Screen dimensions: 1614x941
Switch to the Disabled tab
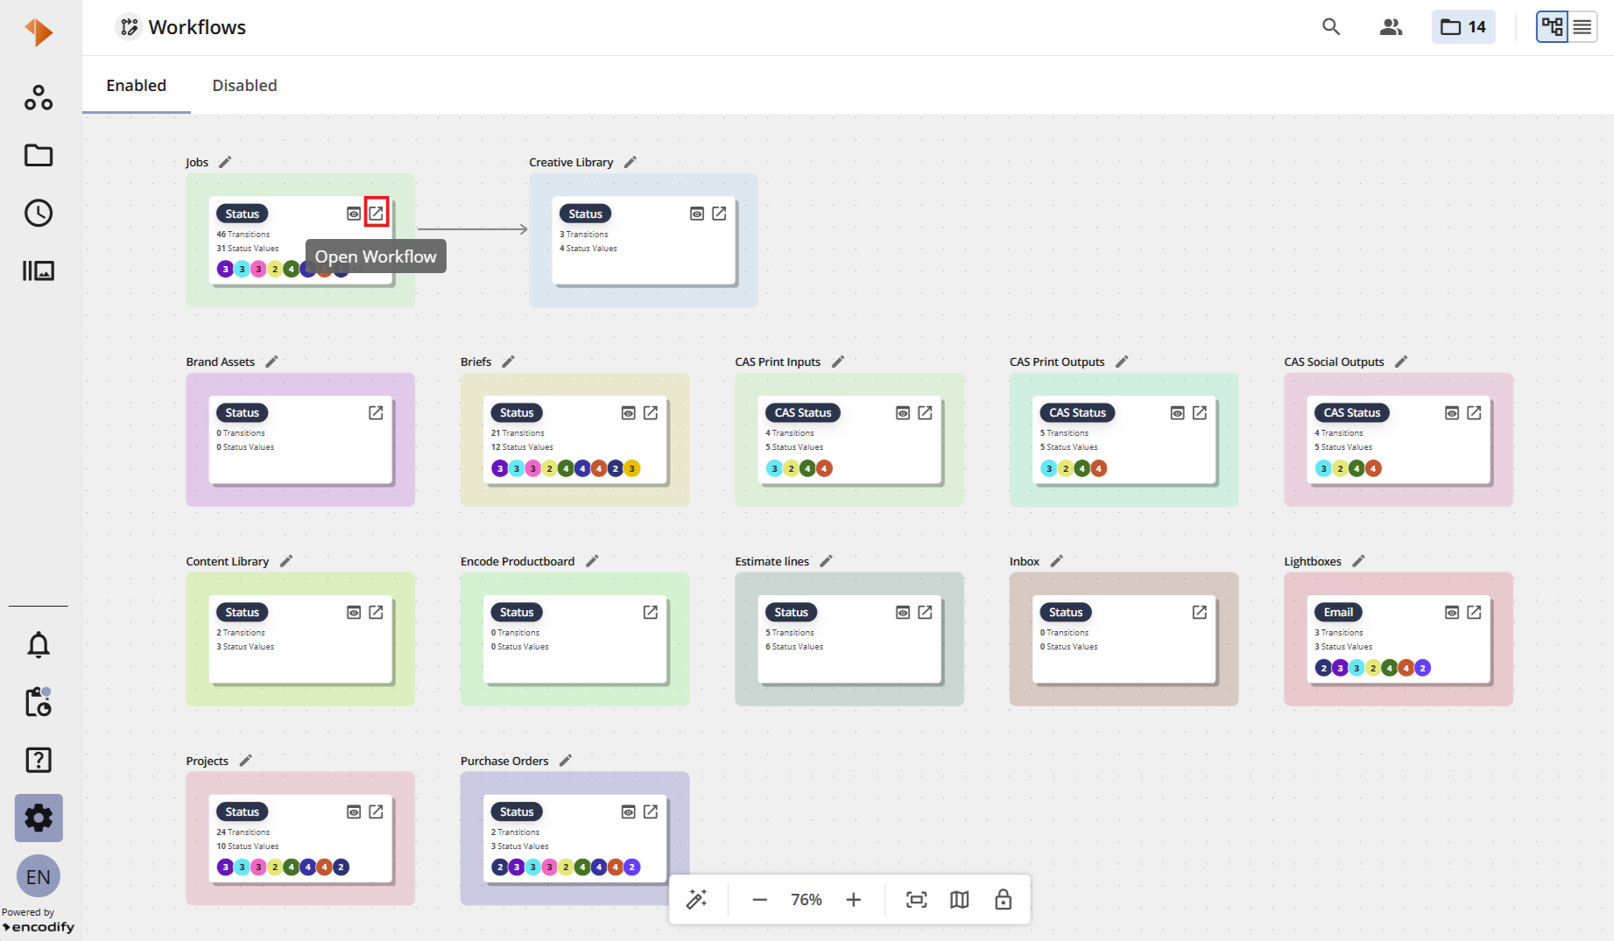[x=244, y=85]
